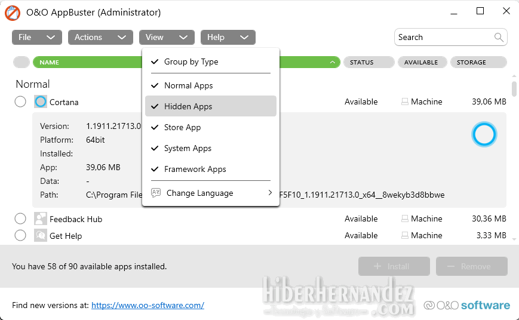
Task: Click the Feedback Hub app icon
Action: 41,219
